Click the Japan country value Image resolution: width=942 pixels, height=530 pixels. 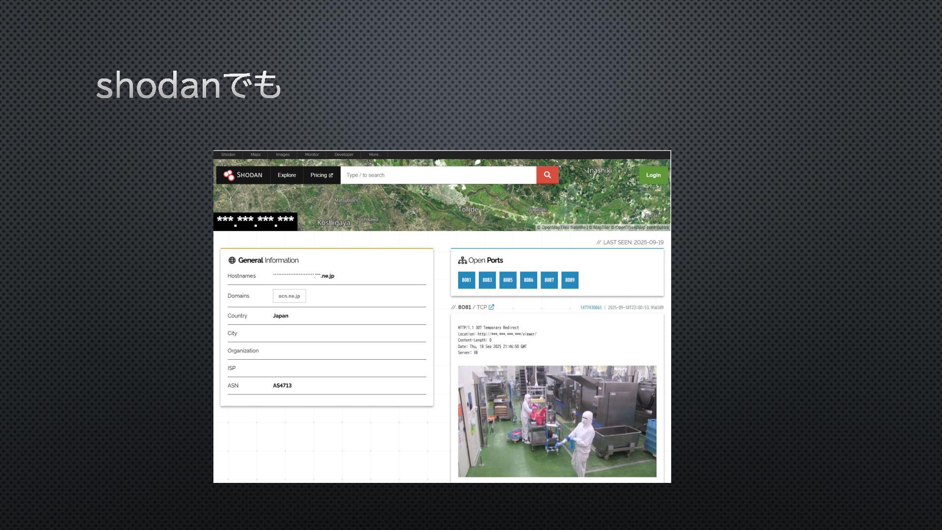click(x=281, y=316)
